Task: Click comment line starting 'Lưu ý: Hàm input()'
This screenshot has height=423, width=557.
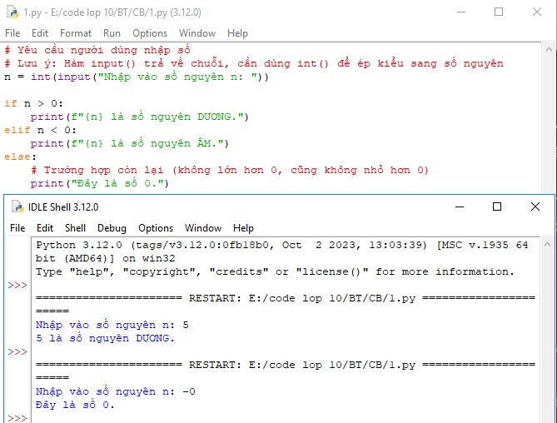Action: pos(254,63)
